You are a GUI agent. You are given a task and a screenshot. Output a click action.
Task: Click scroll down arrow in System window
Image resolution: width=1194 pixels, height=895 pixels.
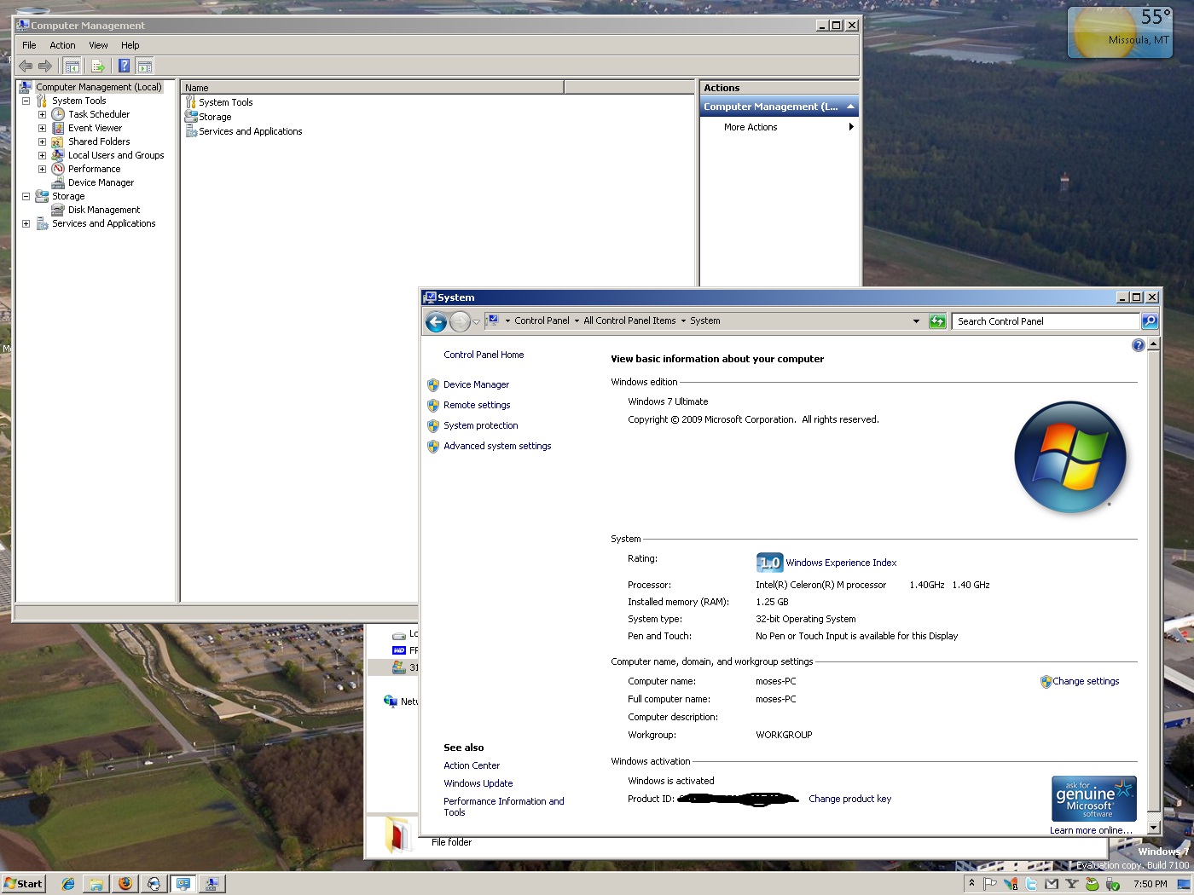(1153, 827)
